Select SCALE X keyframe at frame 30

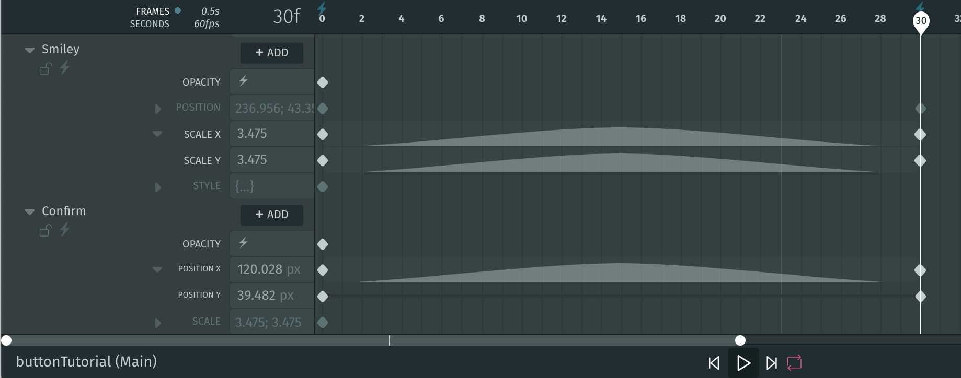tap(921, 135)
